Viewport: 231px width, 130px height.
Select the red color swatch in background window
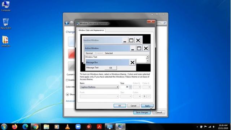[x=71, y=54]
